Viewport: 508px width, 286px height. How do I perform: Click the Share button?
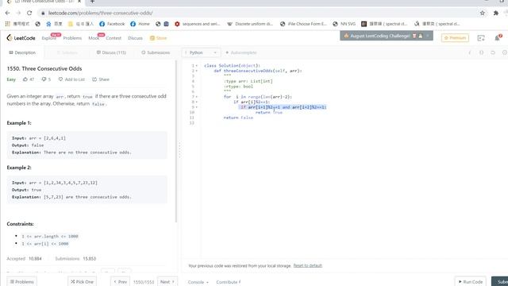[x=101, y=79]
